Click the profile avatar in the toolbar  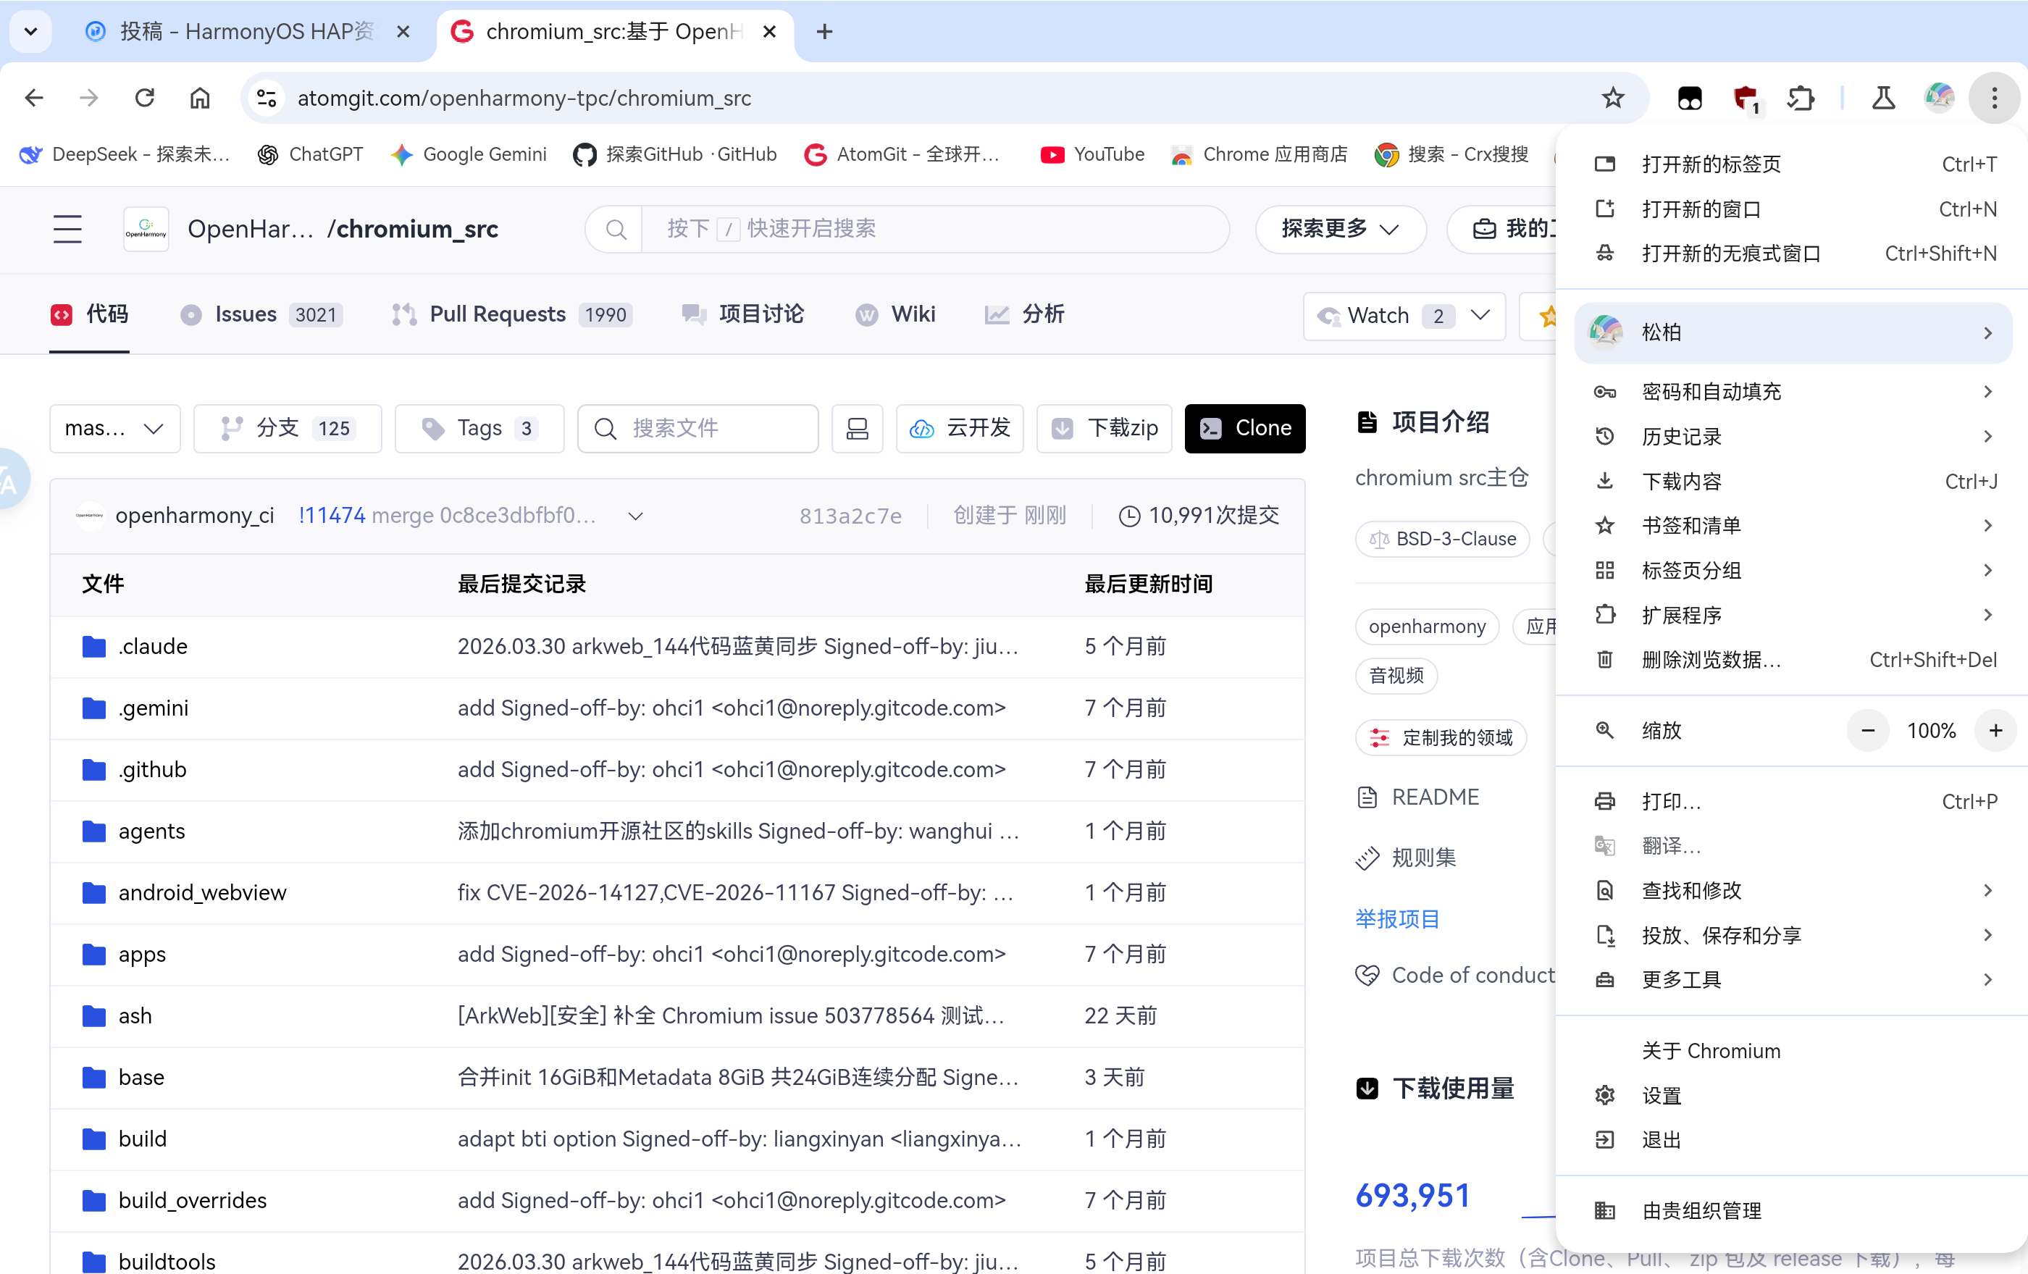[1938, 99]
